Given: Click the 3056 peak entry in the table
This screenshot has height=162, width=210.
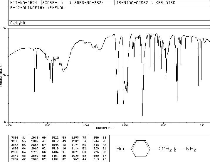Looking at the screenshot, I should 19,145.
